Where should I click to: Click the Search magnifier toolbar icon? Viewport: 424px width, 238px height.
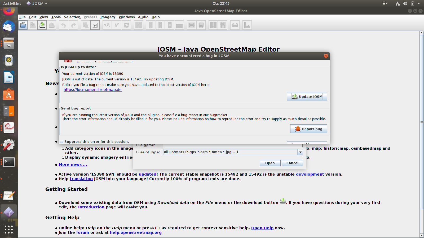coord(85,25)
